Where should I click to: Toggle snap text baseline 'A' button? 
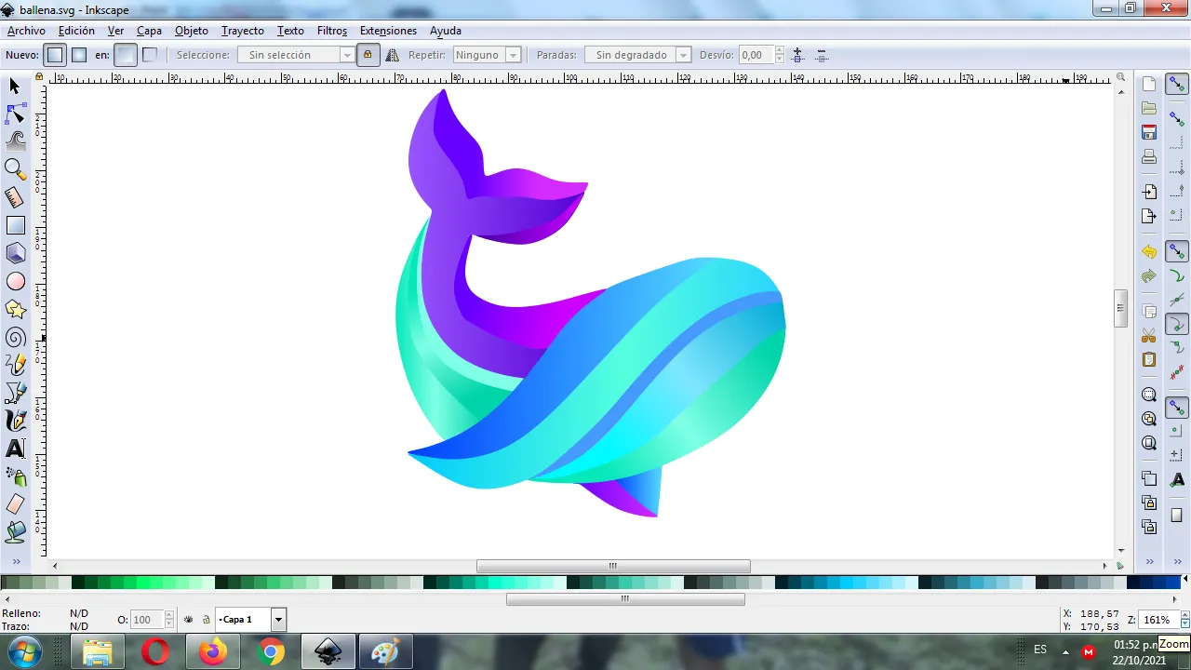pos(1177,479)
